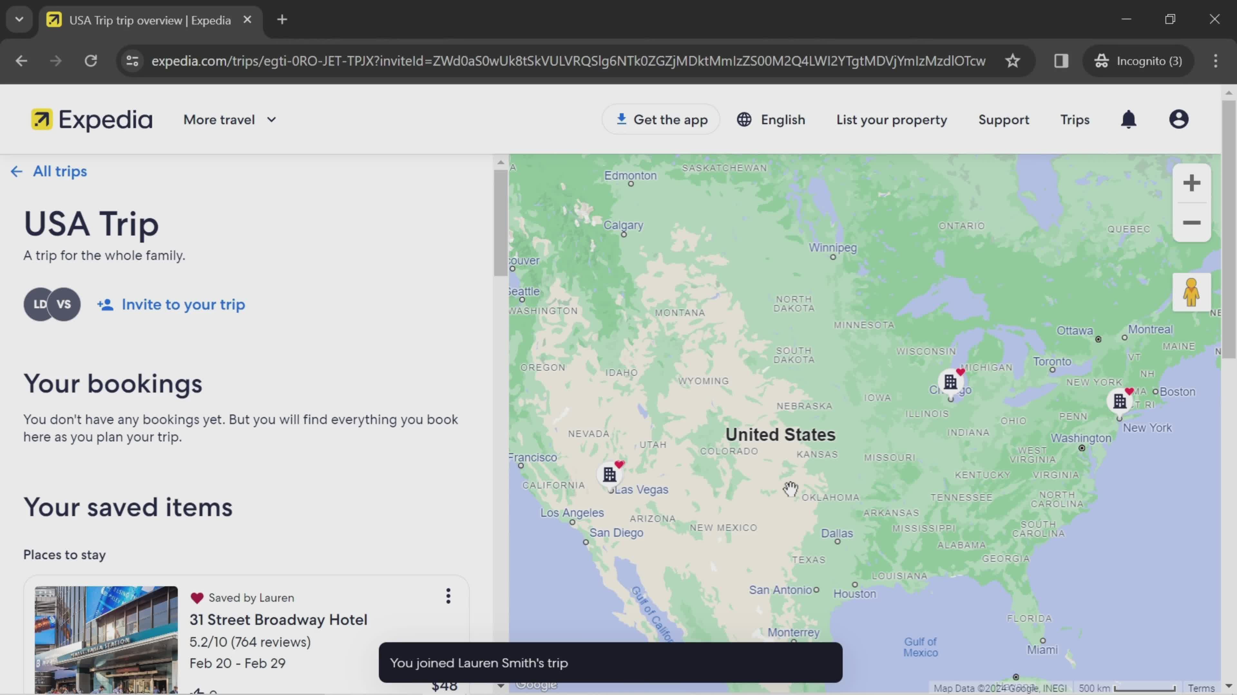Close the USA Trip tab

[247, 20]
